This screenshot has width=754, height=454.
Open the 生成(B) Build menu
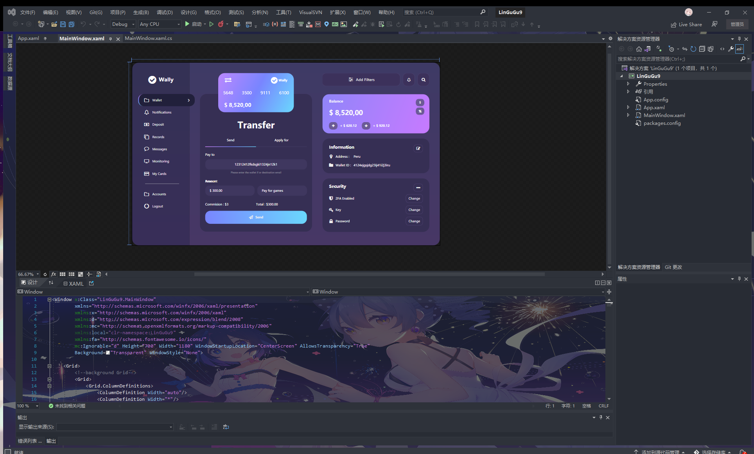coord(141,12)
